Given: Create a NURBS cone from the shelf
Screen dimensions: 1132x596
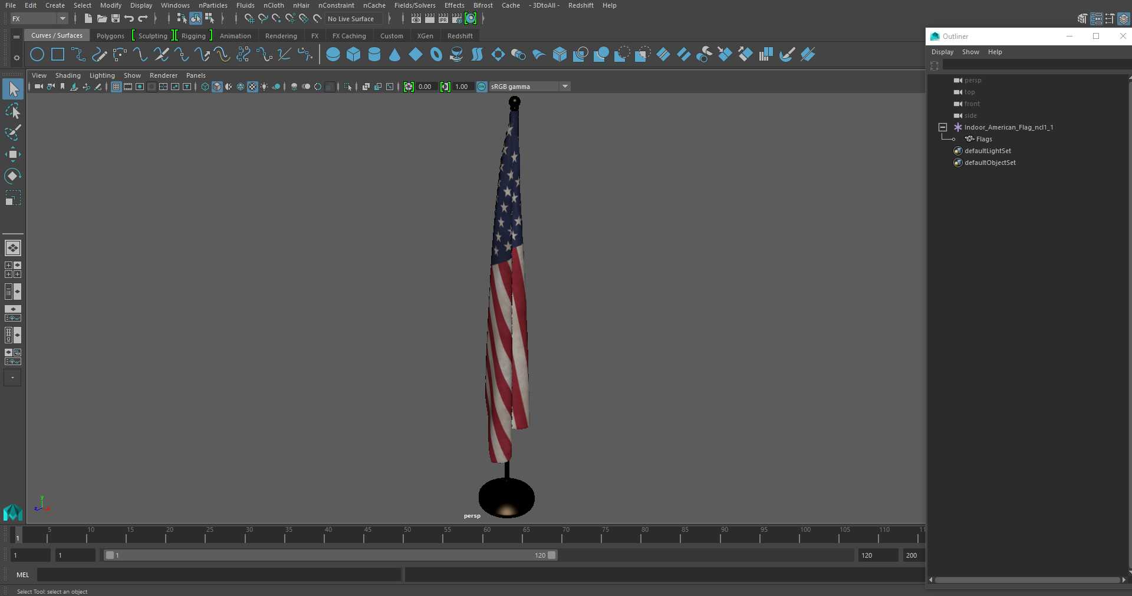Looking at the screenshot, I should click(x=395, y=55).
